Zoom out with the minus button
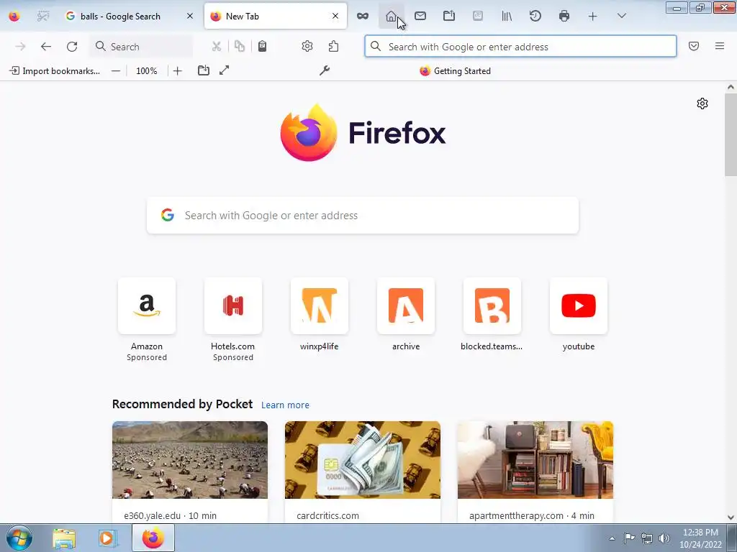Viewport: 737px width, 552px height. 116,71
